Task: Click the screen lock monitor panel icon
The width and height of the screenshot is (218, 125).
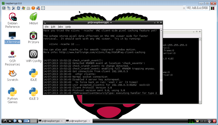Action: tap(209, 121)
